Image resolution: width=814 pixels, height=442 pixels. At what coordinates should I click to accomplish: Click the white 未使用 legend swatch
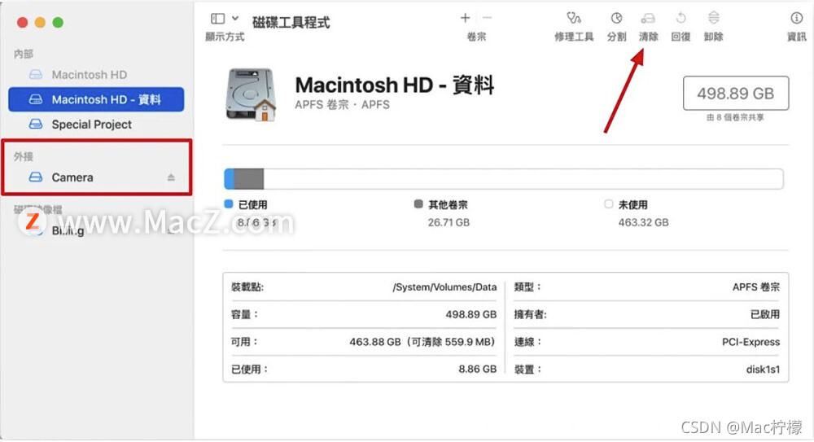tap(608, 204)
